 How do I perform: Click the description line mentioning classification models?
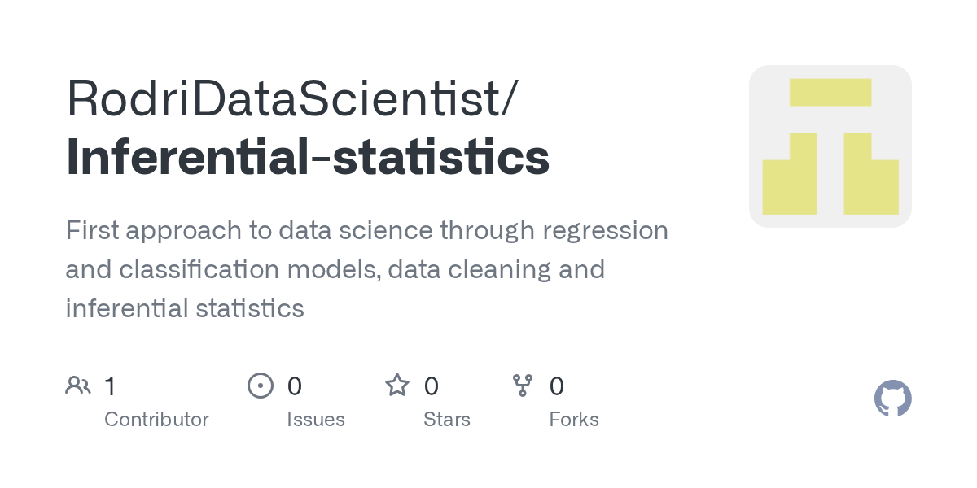click(335, 269)
